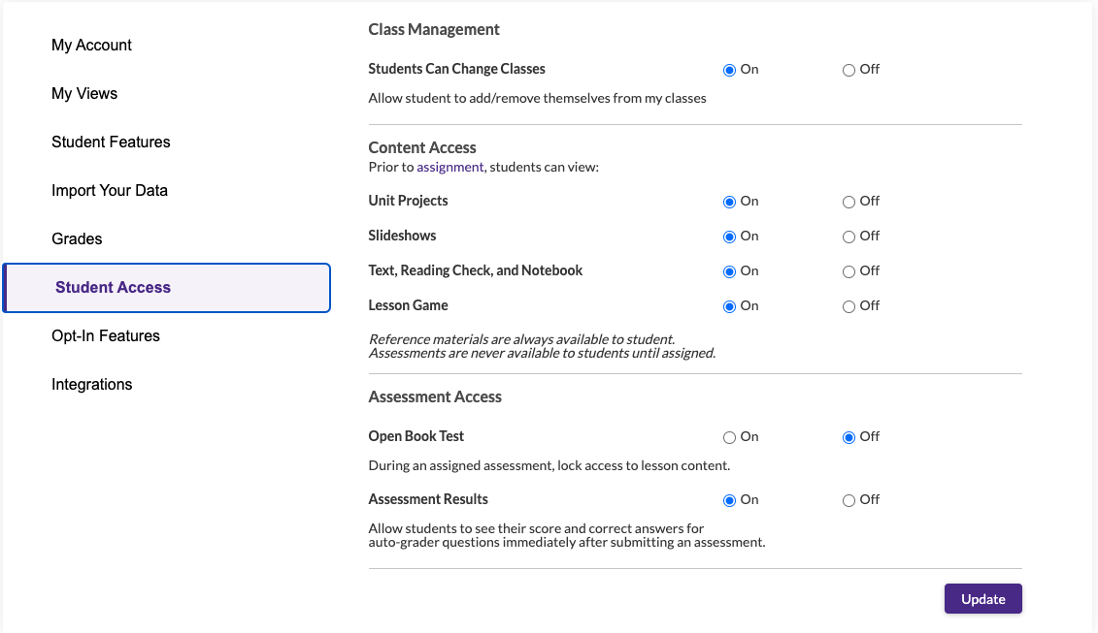Open Opt-In Features settings

coord(105,335)
